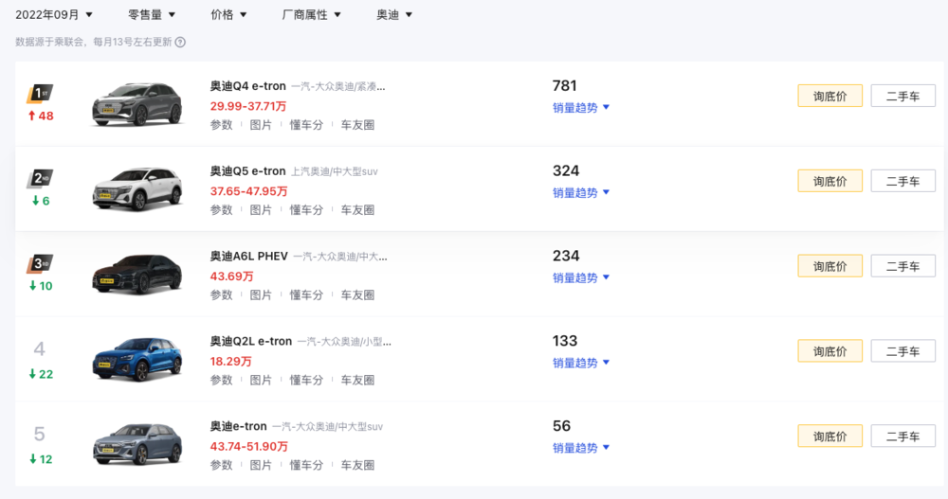The width and height of the screenshot is (948, 499).
Task: Open 图片 for 奥迪A6L PHEV
Action: click(x=261, y=295)
